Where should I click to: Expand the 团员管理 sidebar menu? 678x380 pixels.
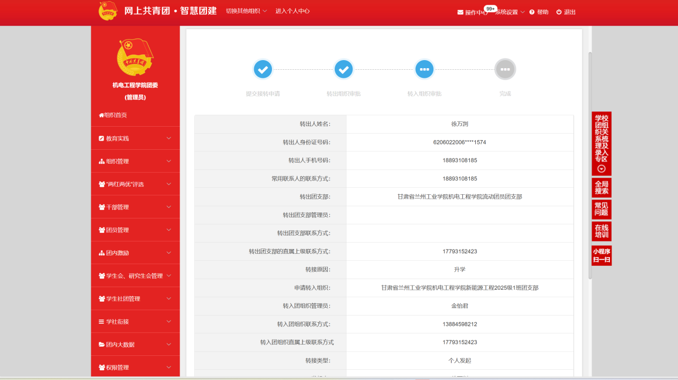tap(135, 230)
